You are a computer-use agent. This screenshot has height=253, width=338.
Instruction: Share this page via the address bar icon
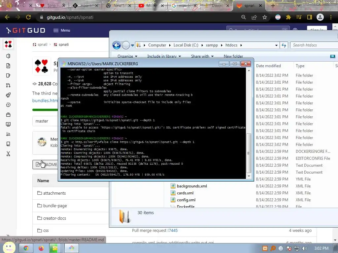coord(254,17)
